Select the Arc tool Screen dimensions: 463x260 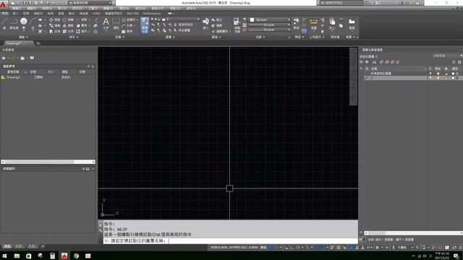[33, 23]
